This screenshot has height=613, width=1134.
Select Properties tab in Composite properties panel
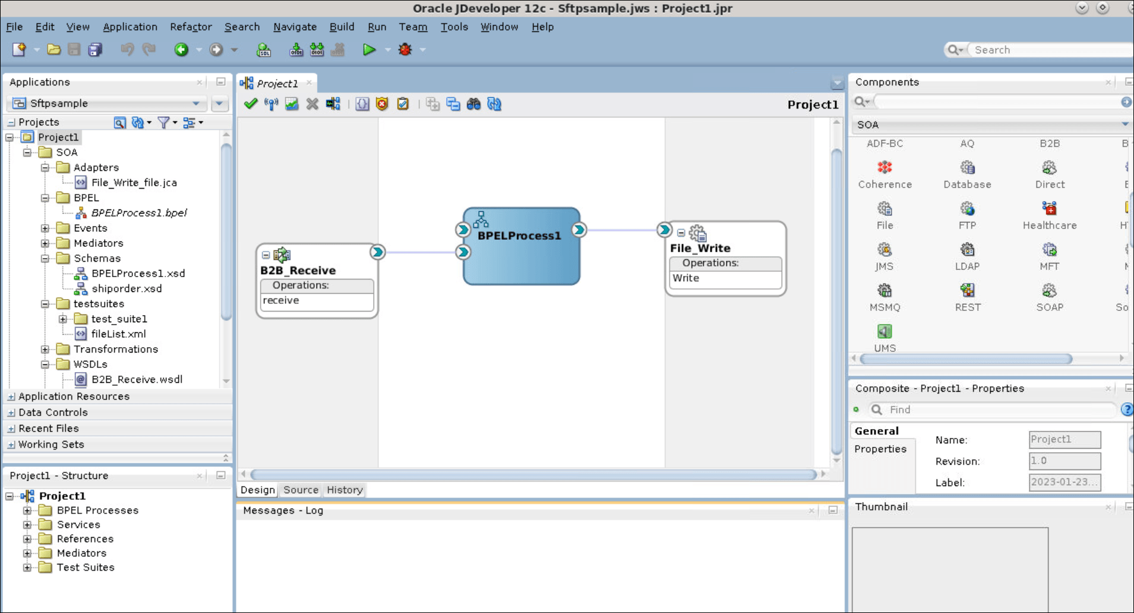(x=880, y=449)
